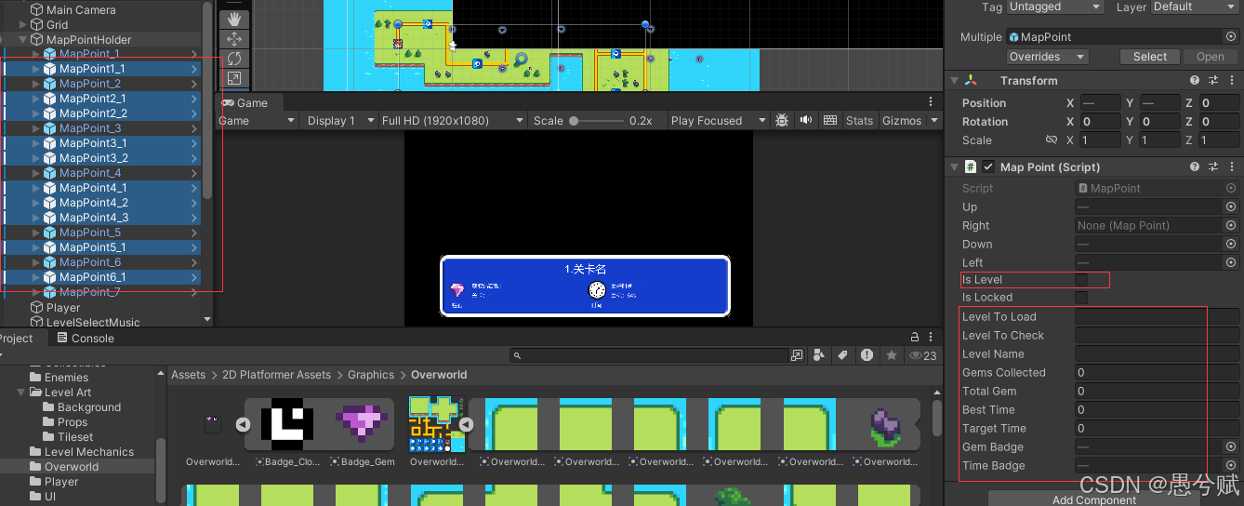Open Transform component preset settings icon
Viewport: 1244px width, 506px height.
1213,81
